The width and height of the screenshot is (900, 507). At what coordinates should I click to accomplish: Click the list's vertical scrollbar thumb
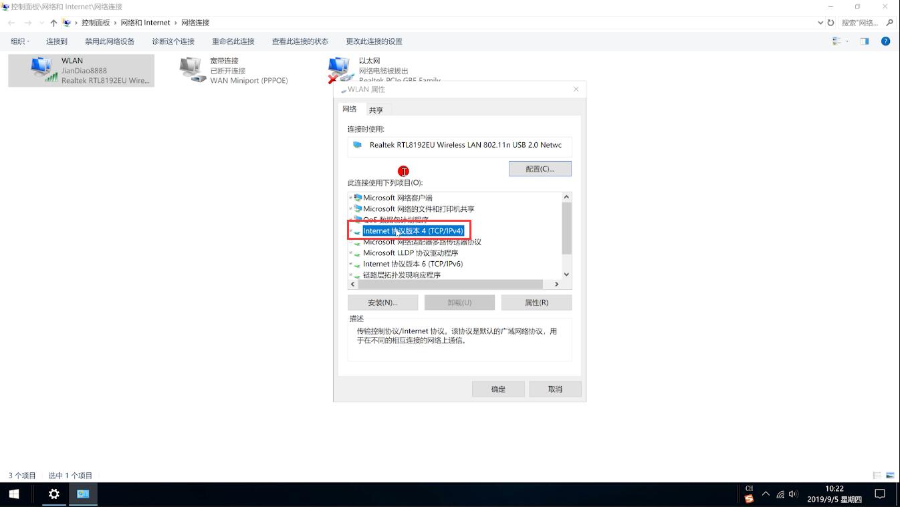[566, 228]
